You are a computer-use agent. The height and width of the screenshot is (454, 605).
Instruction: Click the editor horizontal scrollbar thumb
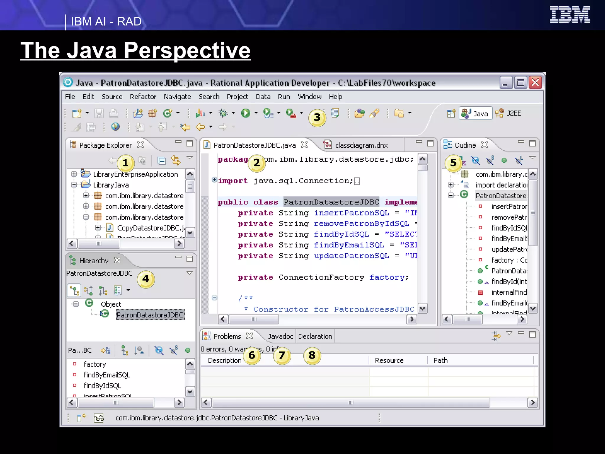(254, 319)
